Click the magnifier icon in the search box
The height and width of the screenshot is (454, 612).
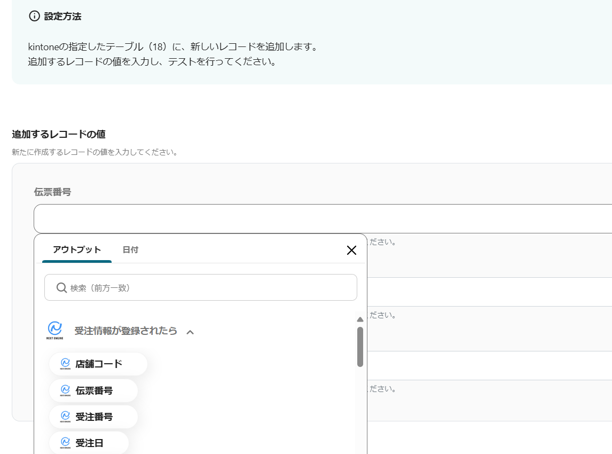(61, 288)
